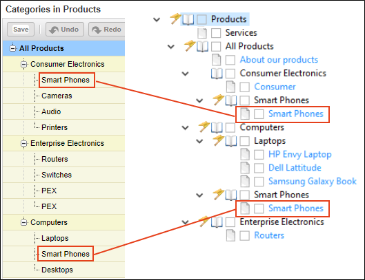365x280 pixels.
Task: Click the pin icon beside Laptops folder
Action: point(218,140)
